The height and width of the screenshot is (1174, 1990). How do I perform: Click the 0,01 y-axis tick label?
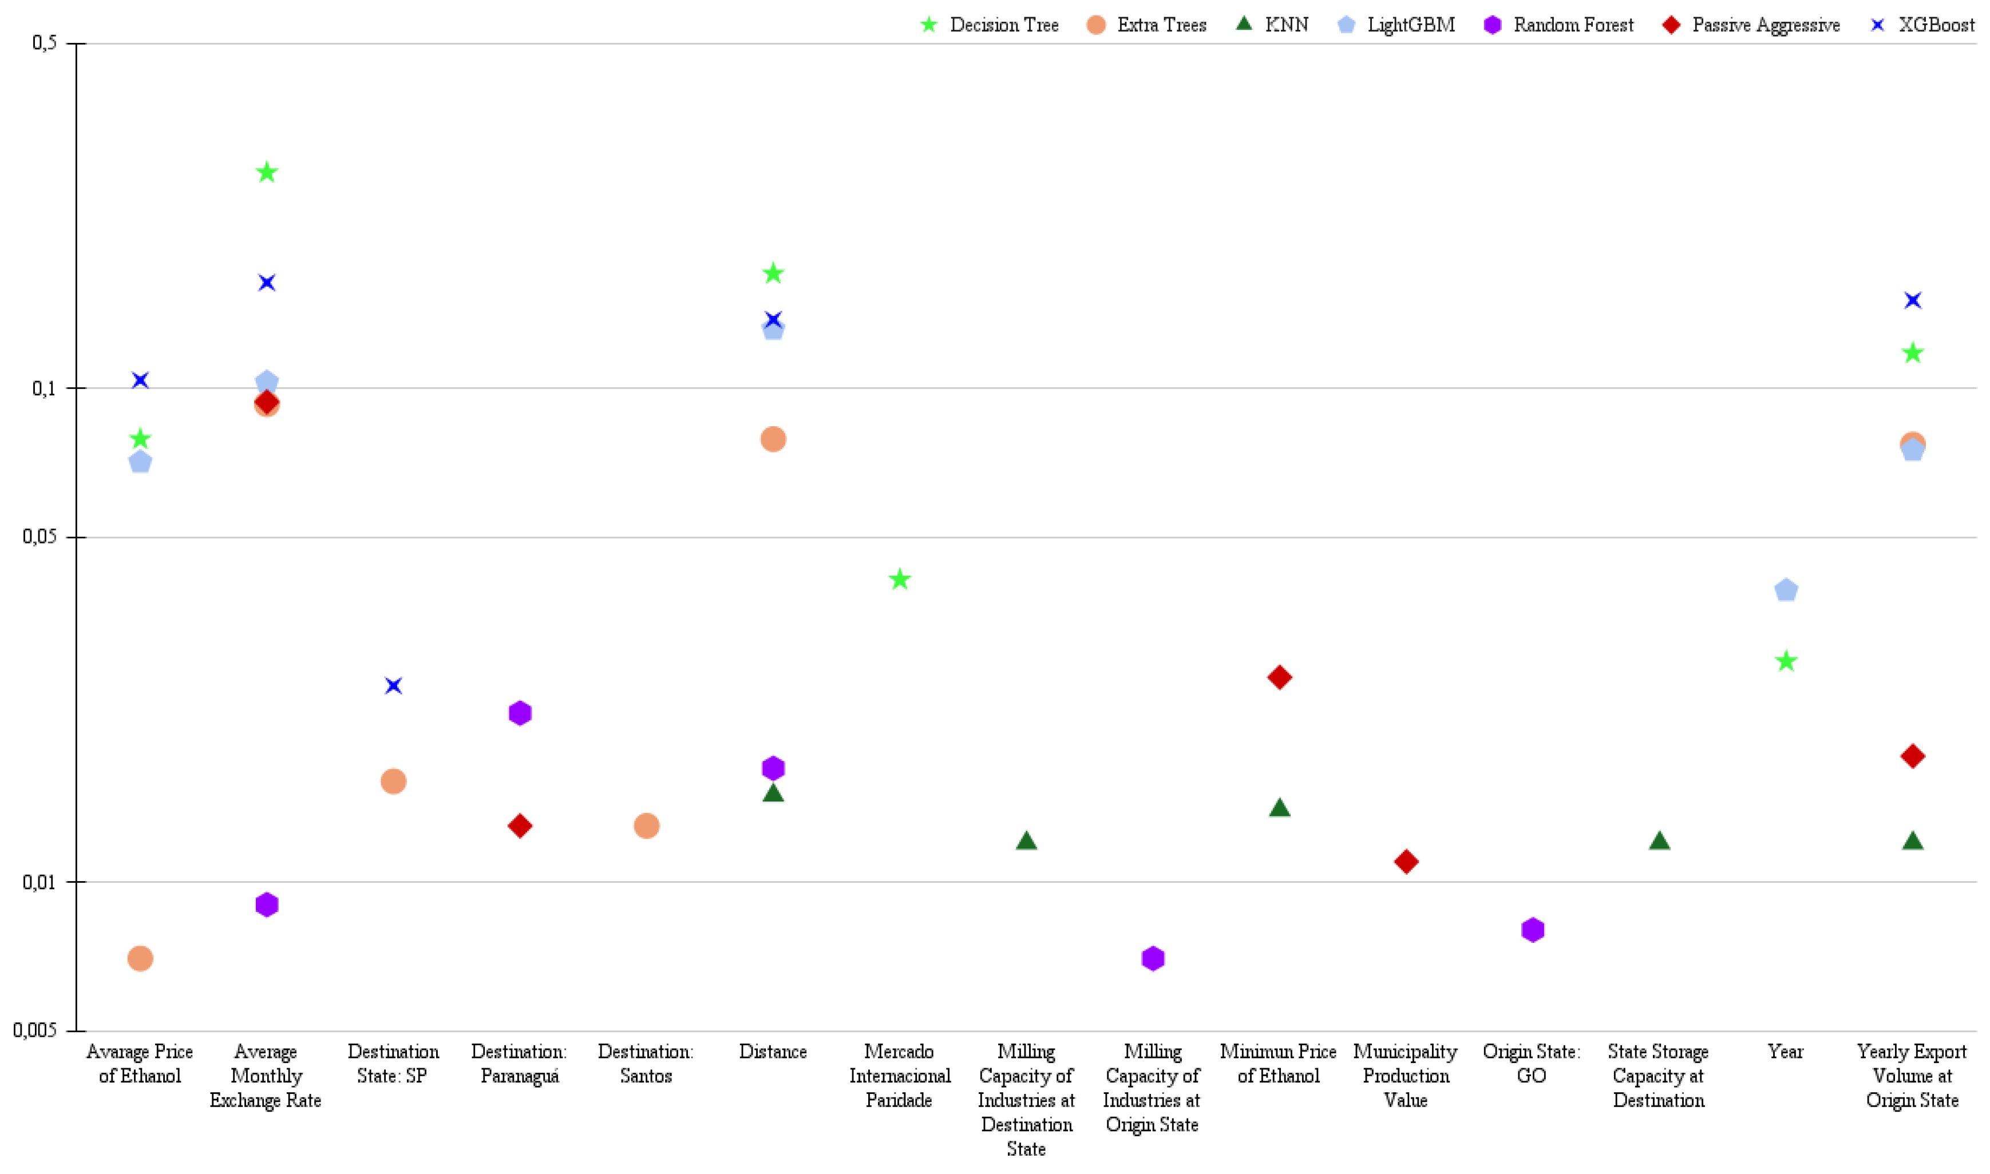pyautogui.click(x=39, y=882)
